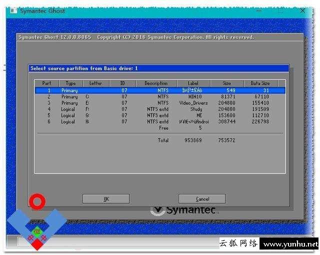The width and height of the screenshot is (320, 255).
Task: Click drive letter E: in partition list
Action: coord(87,103)
